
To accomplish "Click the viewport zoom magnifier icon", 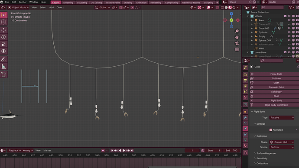I will pos(237,31).
